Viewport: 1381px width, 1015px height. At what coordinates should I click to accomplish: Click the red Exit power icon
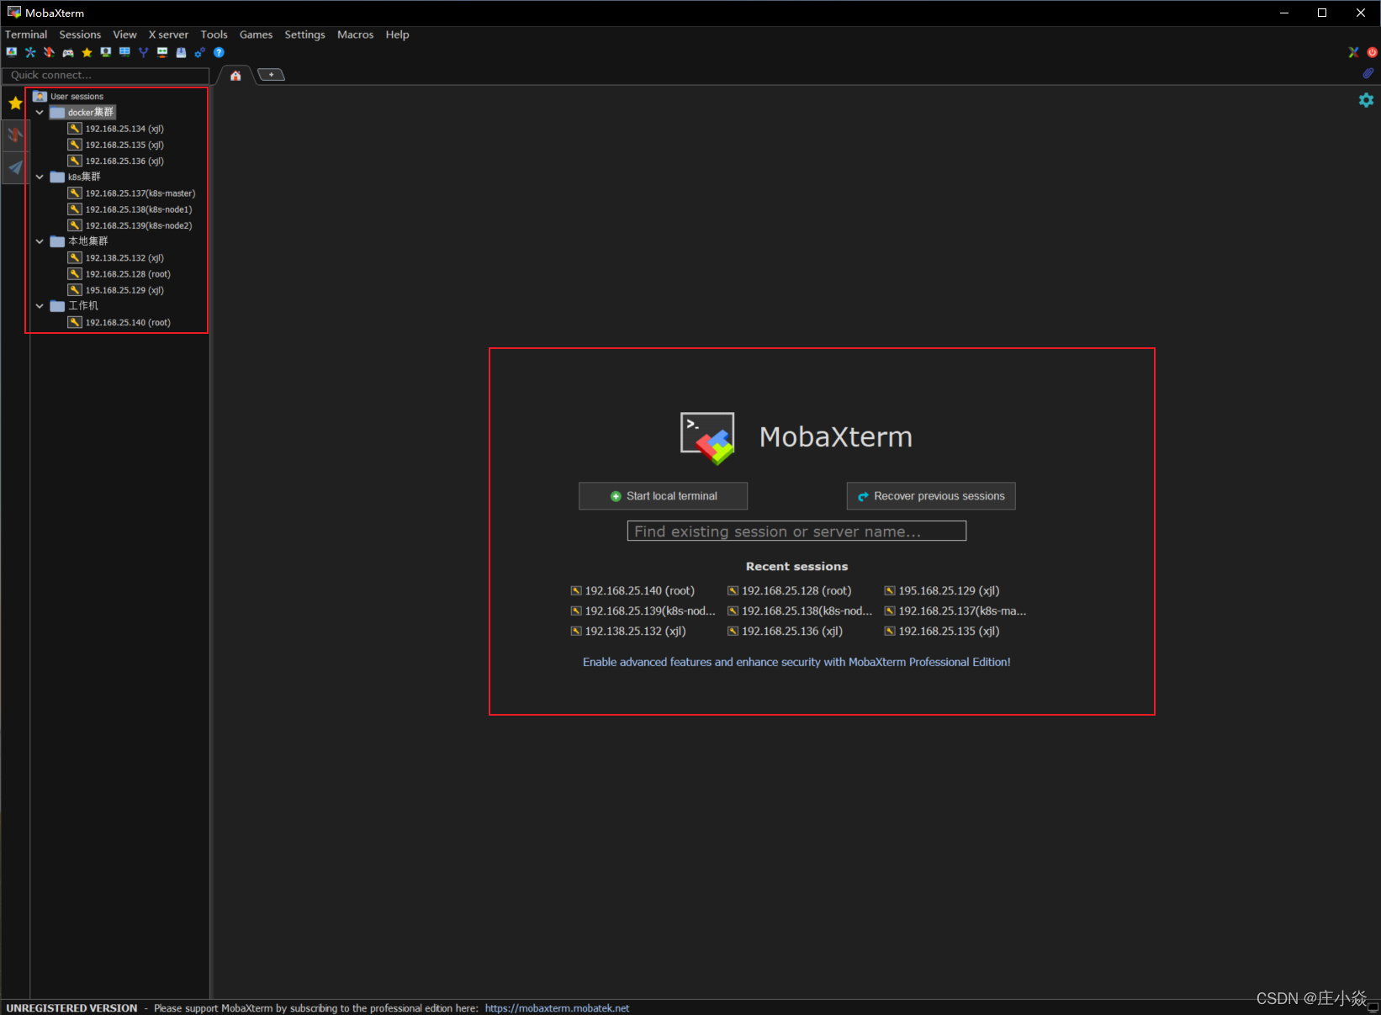(x=1373, y=52)
